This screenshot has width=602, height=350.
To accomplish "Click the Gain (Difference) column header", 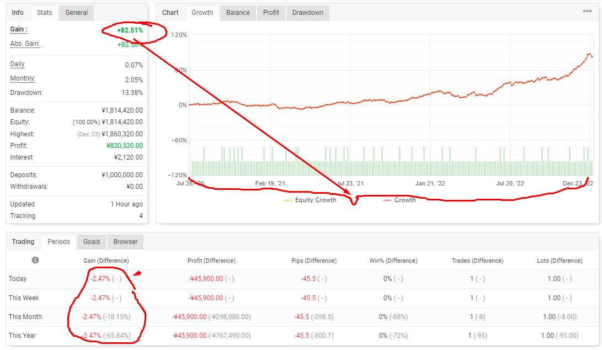I will 106,261.
